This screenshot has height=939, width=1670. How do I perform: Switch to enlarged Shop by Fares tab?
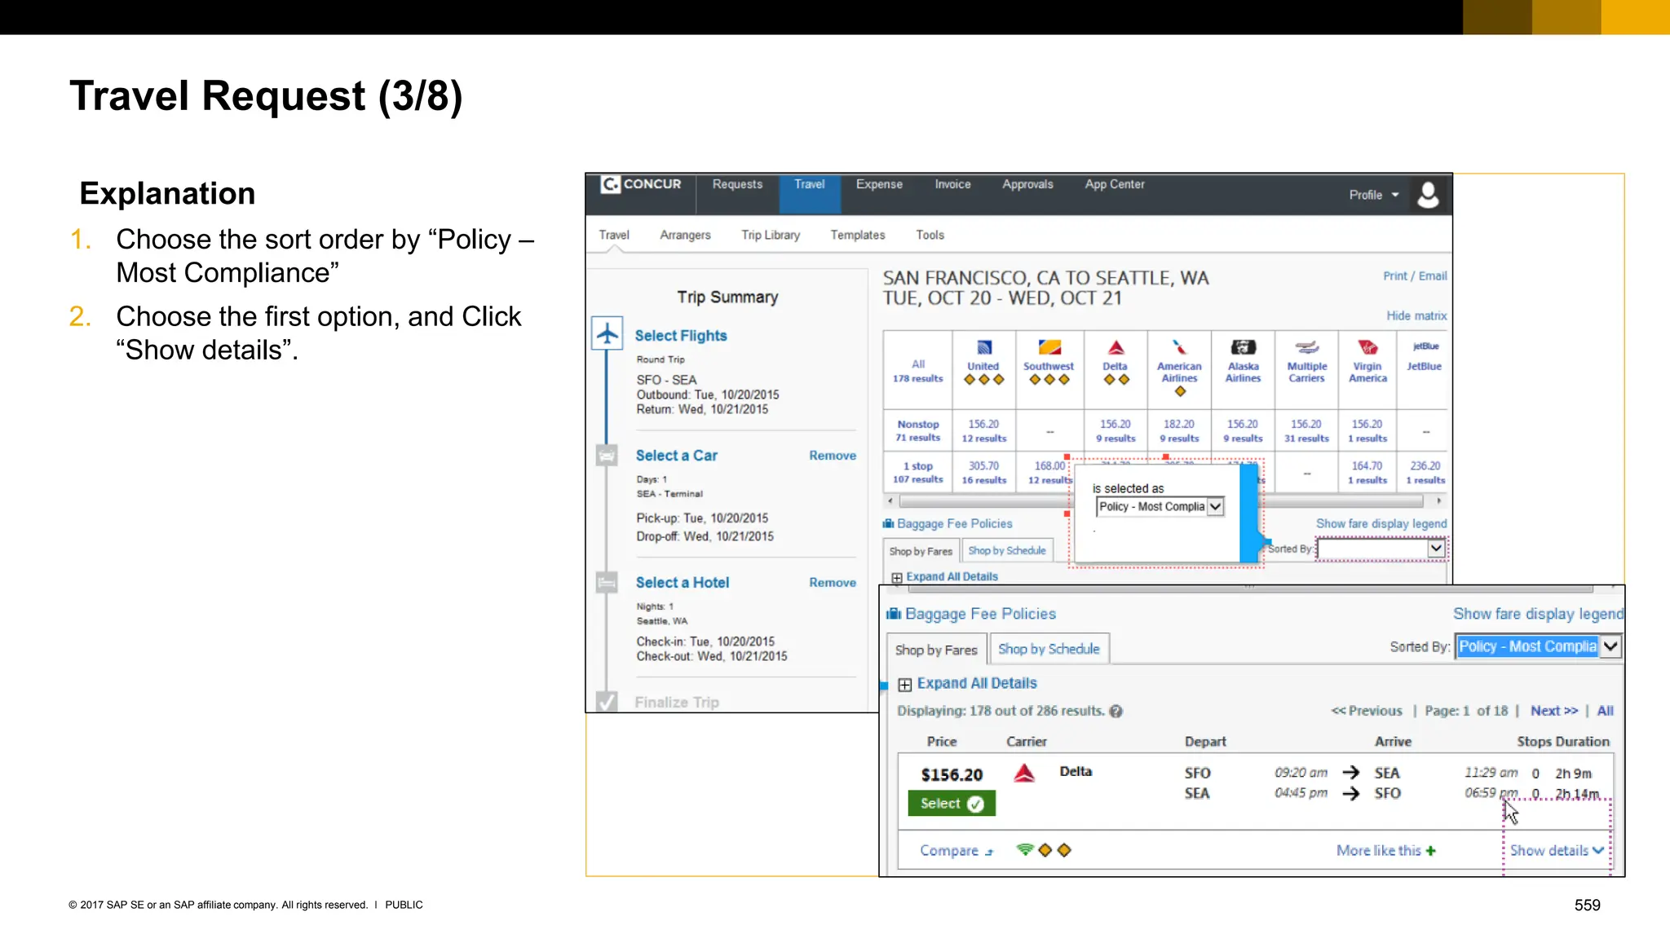click(936, 650)
